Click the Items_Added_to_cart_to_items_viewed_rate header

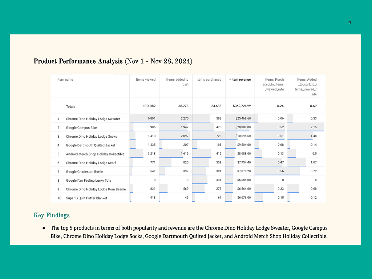(306, 86)
